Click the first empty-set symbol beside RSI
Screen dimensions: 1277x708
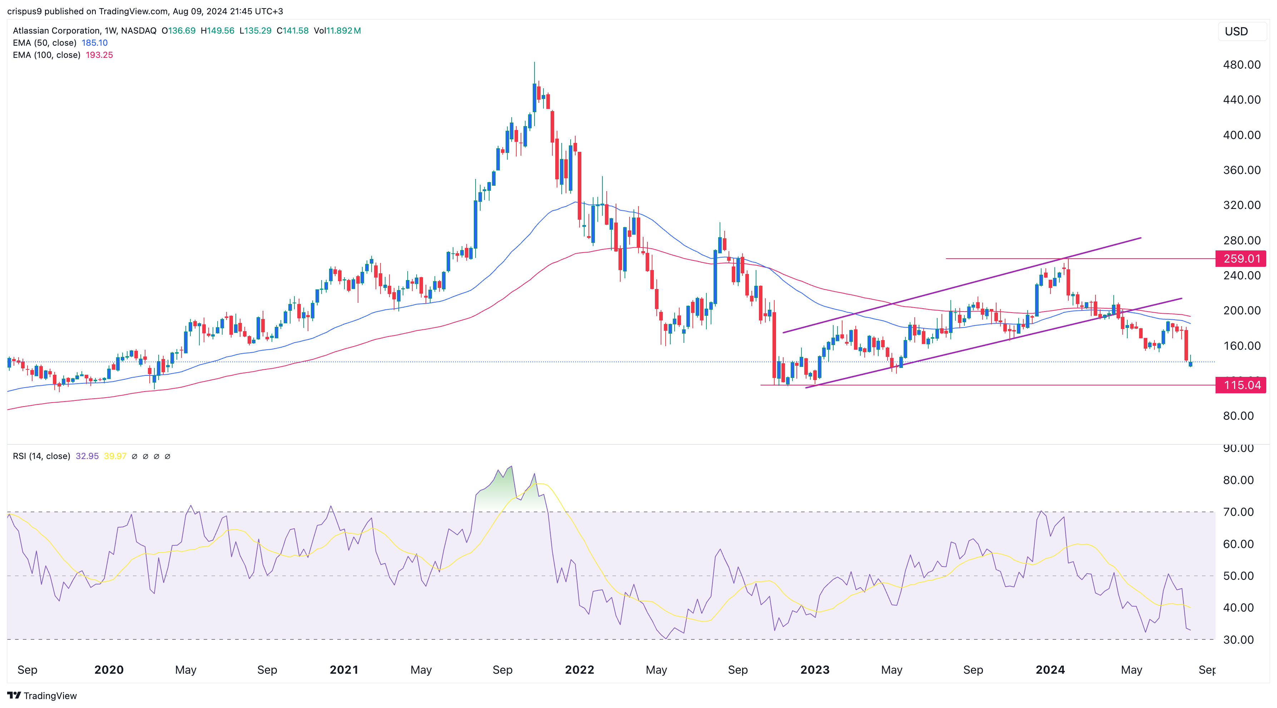coord(134,456)
